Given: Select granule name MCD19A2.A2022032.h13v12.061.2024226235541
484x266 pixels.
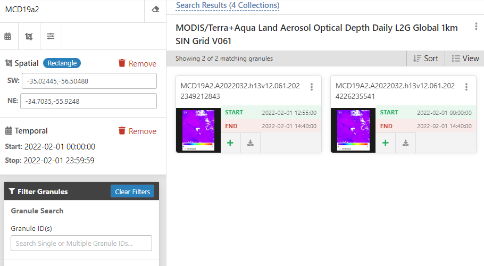Looking at the screenshot, I should 395,91.
